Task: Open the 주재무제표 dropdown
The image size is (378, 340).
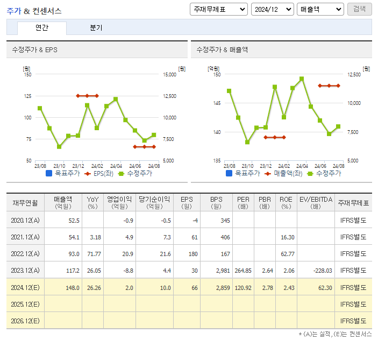Action: (219, 9)
